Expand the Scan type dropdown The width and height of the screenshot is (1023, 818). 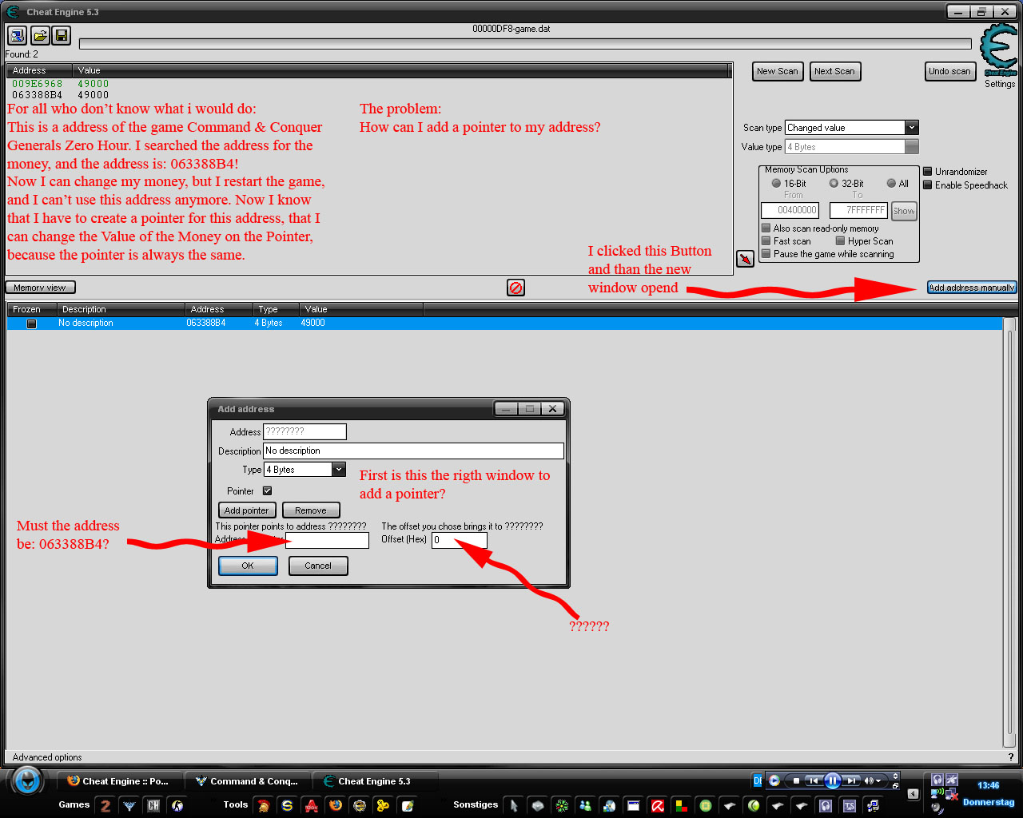pos(912,128)
